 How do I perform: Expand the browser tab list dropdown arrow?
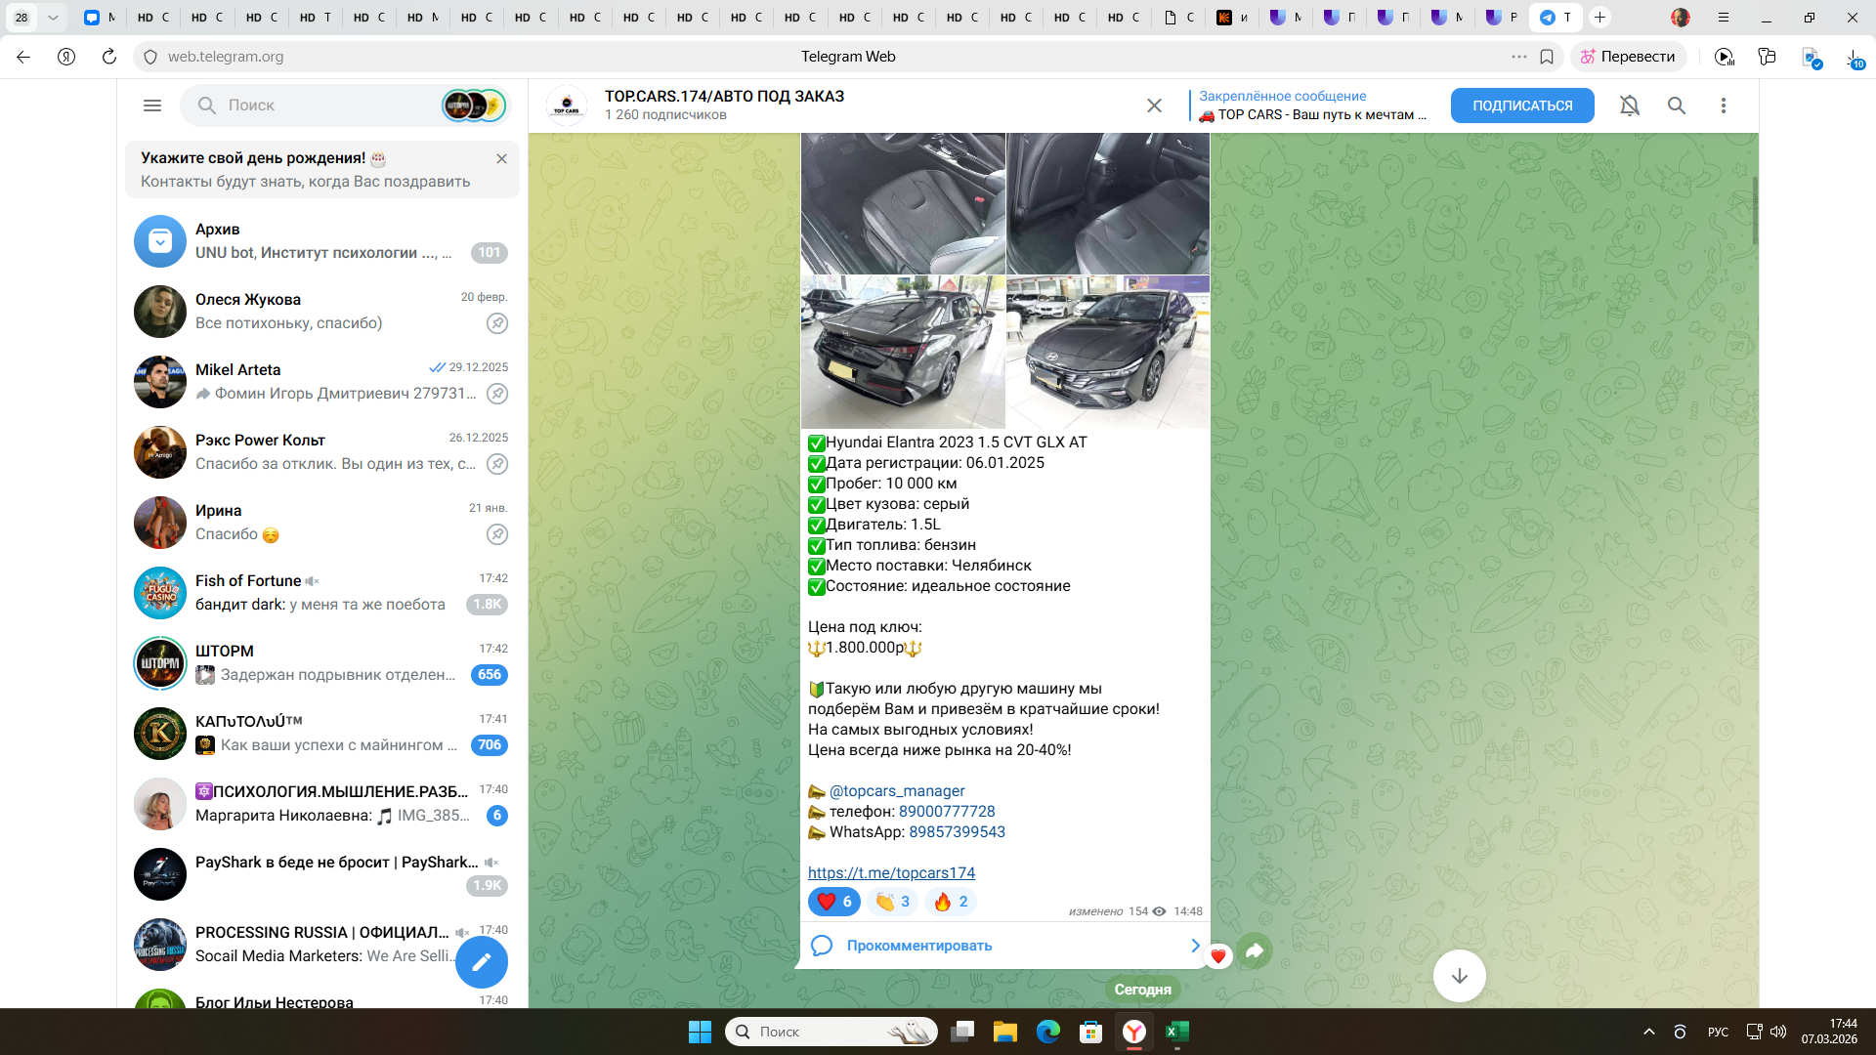tap(53, 18)
